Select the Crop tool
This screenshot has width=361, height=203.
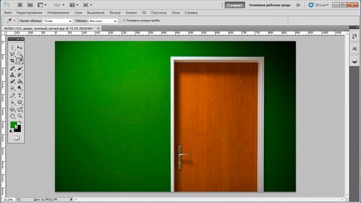[x=12, y=61]
